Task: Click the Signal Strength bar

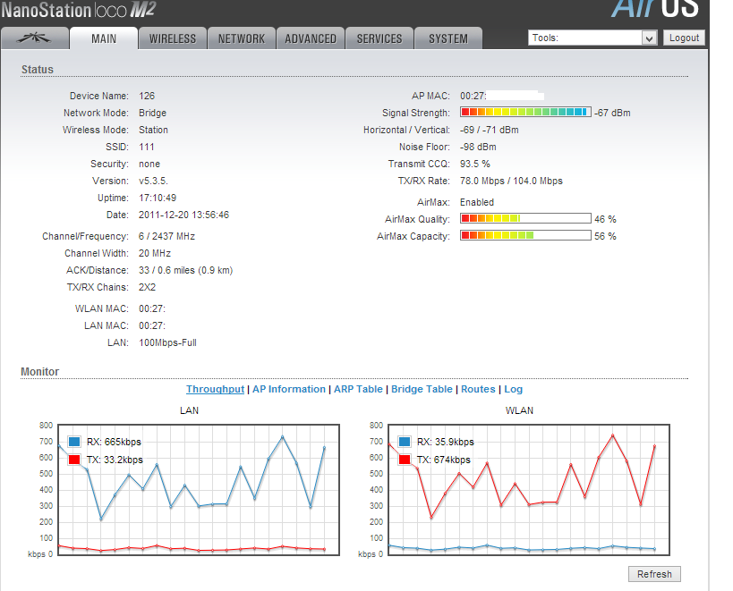Action: click(x=525, y=113)
